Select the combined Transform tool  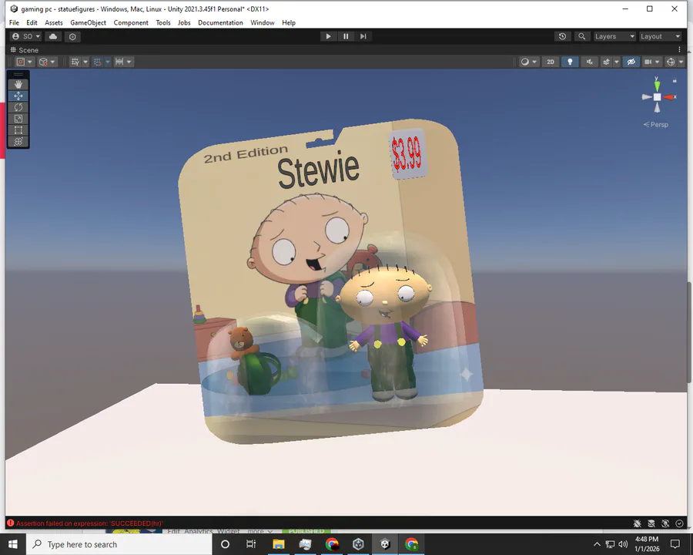[18, 142]
